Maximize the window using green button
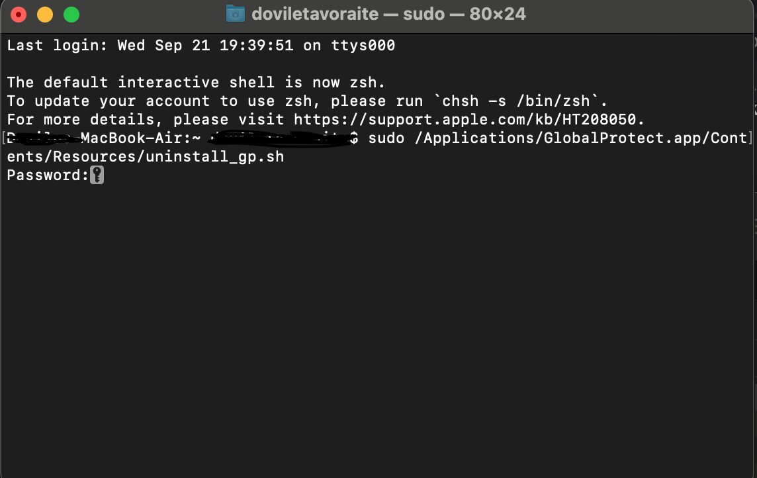Image resolution: width=757 pixels, height=478 pixels. pyautogui.click(x=71, y=15)
